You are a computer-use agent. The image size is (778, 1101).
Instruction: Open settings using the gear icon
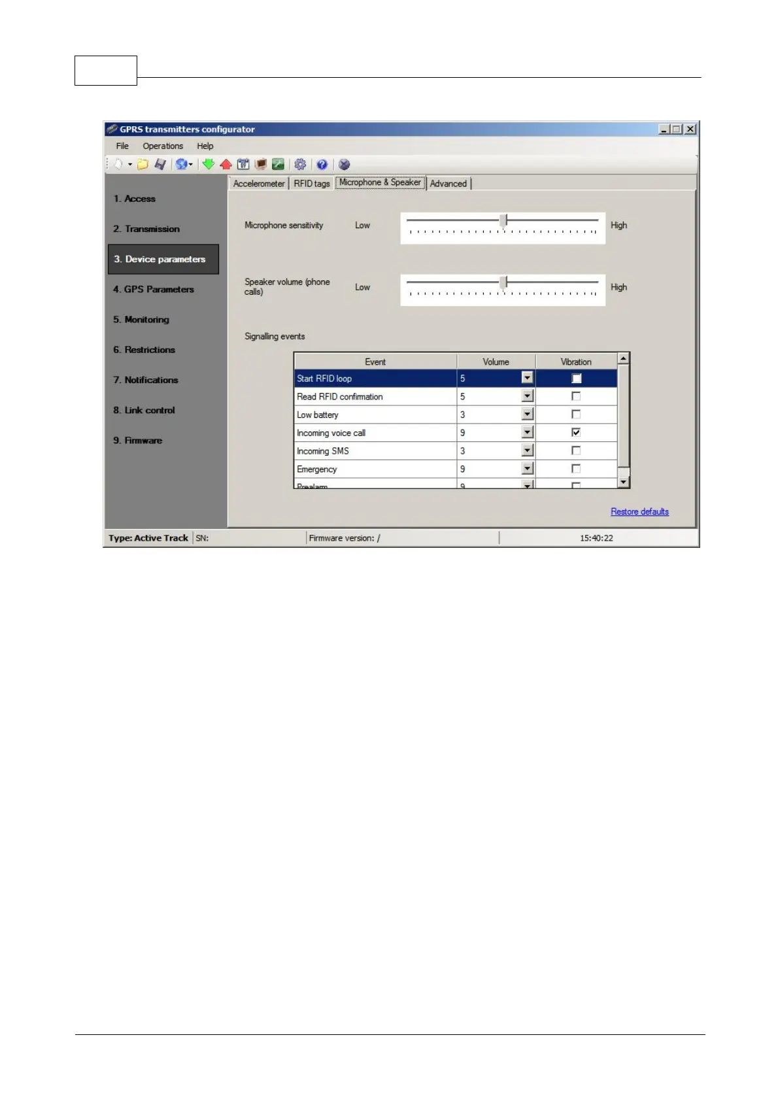tap(300, 164)
